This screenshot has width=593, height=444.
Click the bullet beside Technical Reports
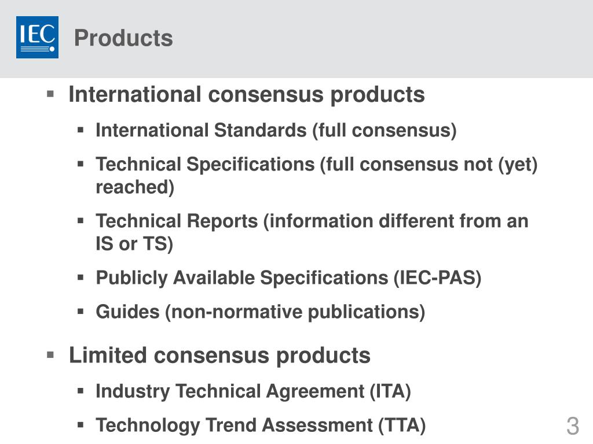(x=80, y=221)
